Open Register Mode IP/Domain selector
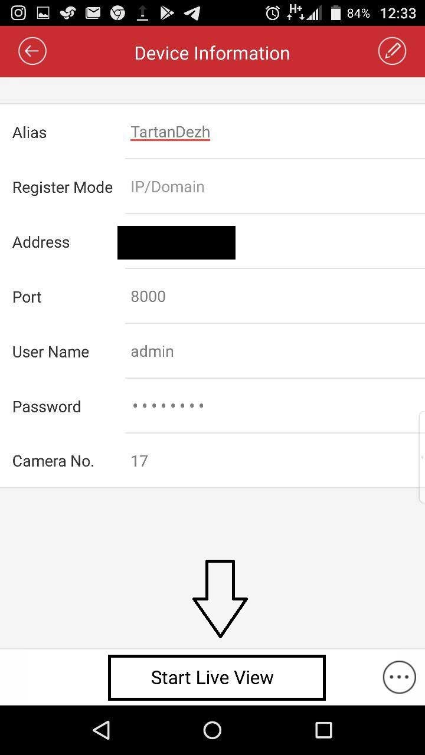 click(275, 187)
